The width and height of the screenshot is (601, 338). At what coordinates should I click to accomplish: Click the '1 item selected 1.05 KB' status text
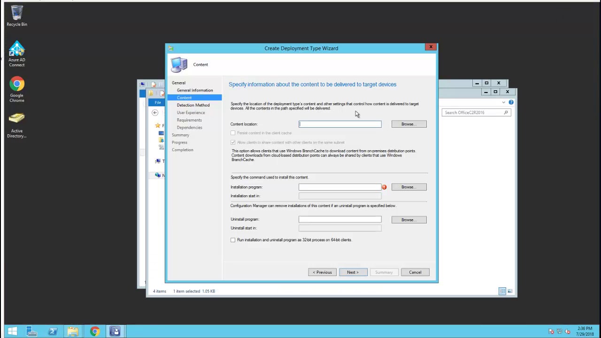coord(194,292)
